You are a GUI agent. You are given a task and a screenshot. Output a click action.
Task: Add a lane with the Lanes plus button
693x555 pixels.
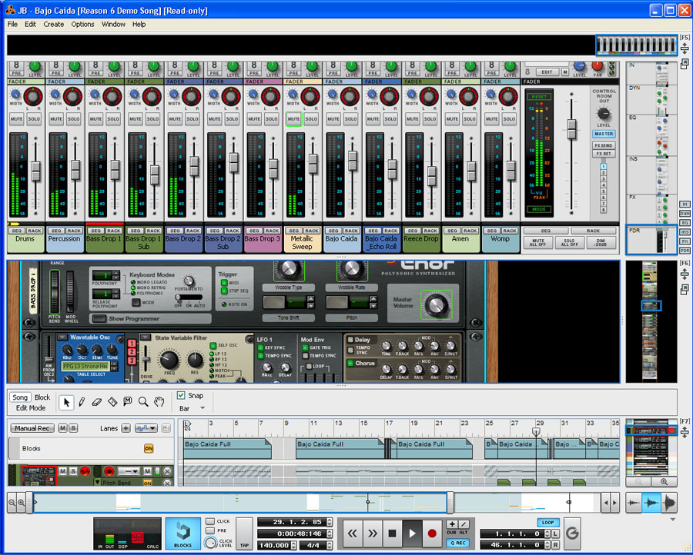126,428
